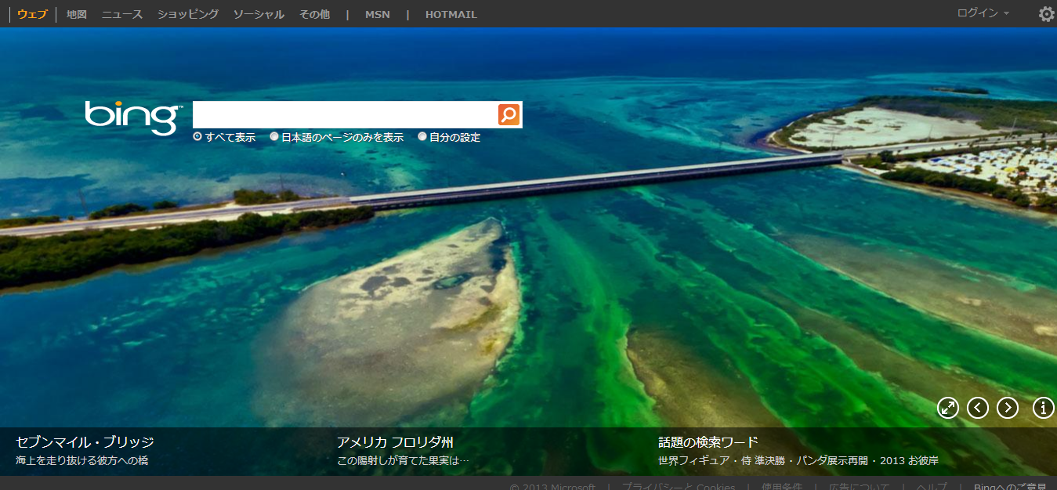Image resolution: width=1057 pixels, height=490 pixels.
Task: Open the image info icon
Action: point(1044,408)
